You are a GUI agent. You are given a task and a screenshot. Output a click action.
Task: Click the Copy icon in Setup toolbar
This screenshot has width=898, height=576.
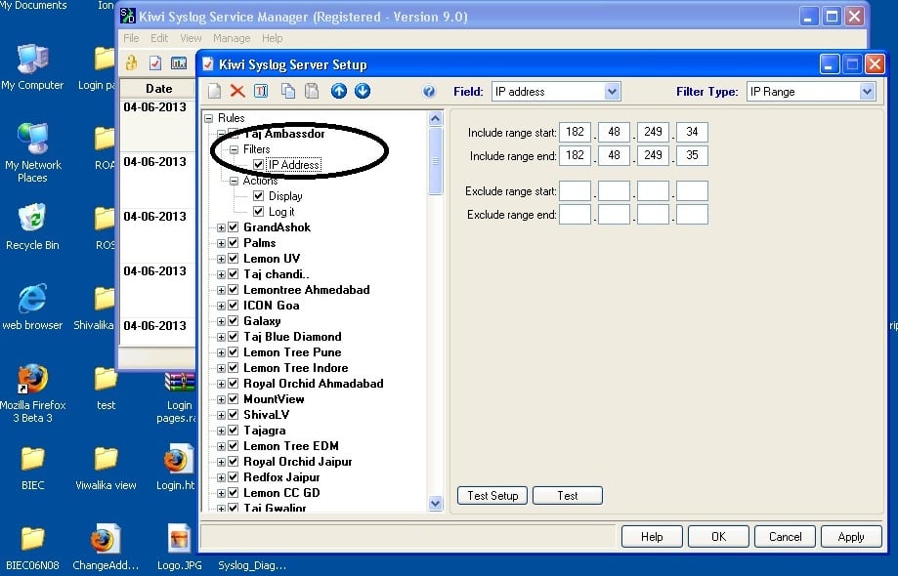(288, 91)
